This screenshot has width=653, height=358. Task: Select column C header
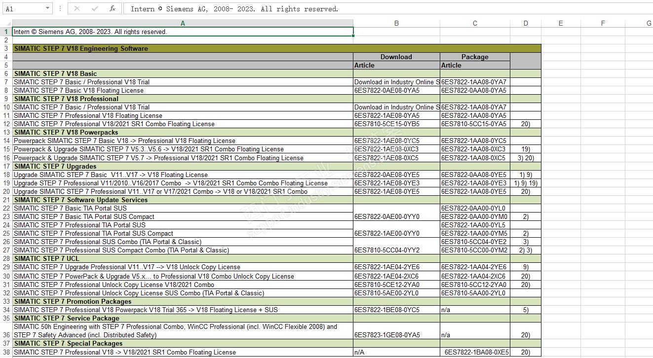pyautogui.click(x=475, y=23)
